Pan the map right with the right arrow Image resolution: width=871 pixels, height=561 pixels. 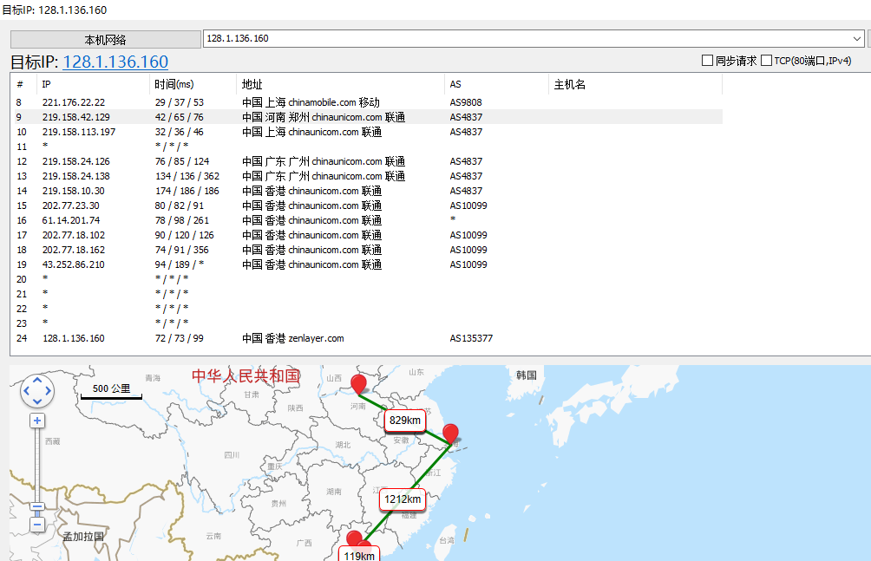pyautogui.click(x=49, y=391)
